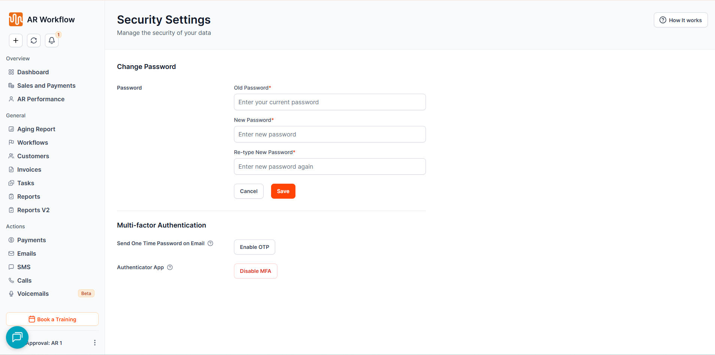This screenshot has height=355, width=715.
Task: Click Book a Training button
Action: (x=52, y=319)
